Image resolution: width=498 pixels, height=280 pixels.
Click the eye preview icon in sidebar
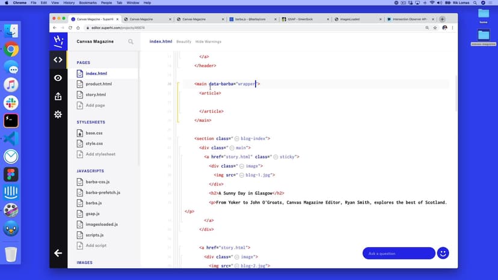(58, 78)
